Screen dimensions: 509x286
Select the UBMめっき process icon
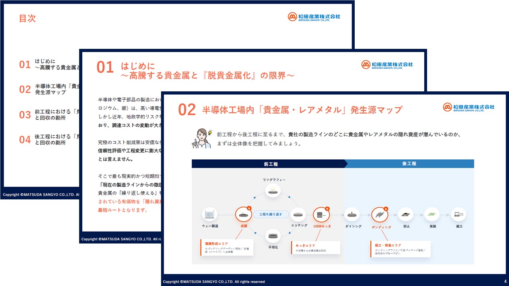(x=321, y=214)
